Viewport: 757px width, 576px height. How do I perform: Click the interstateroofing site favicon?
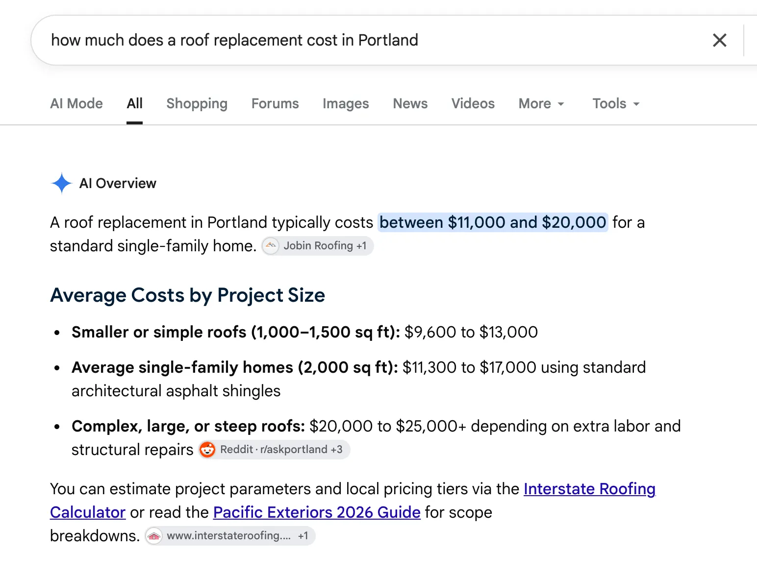[x=154, y=536]
